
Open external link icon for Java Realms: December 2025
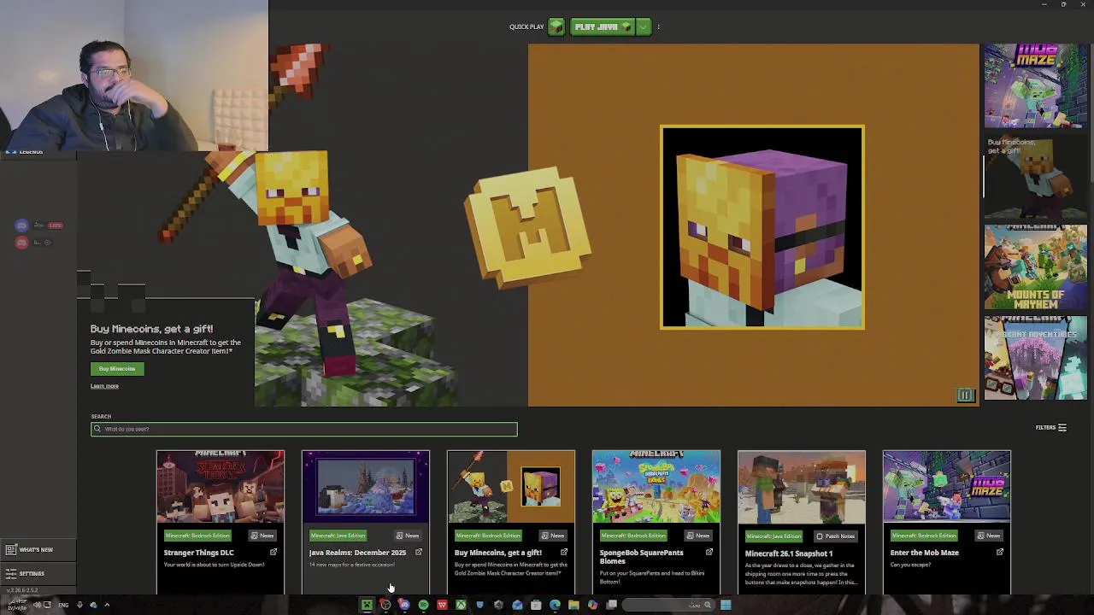(x=419, y=553)
